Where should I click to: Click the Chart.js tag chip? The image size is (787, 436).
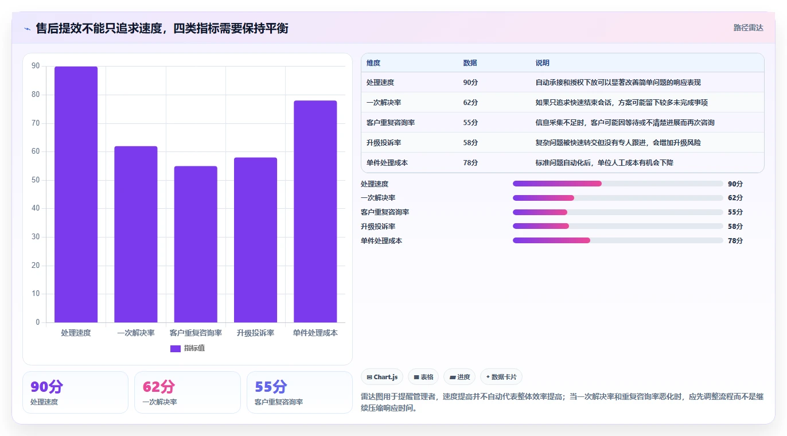point(382,377)
